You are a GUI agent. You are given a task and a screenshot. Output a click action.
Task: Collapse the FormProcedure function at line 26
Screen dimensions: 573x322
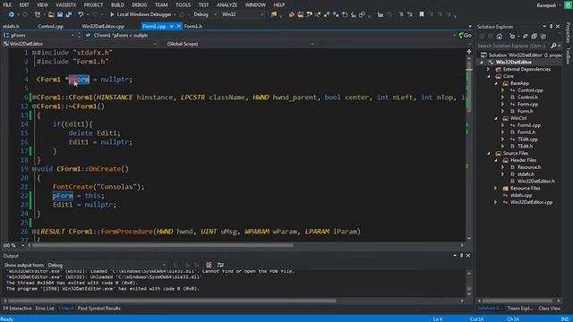(34, 232)
